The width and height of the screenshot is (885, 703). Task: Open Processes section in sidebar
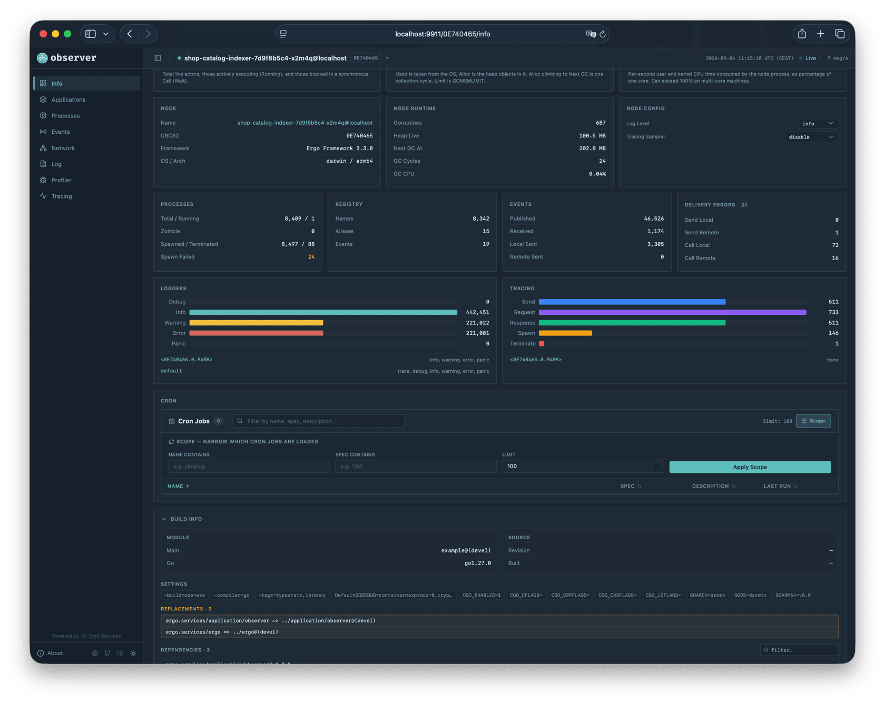[x=87, y=115]
